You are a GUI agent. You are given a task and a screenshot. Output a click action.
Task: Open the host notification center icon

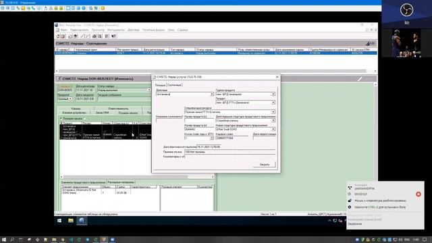tap(425, 240)
